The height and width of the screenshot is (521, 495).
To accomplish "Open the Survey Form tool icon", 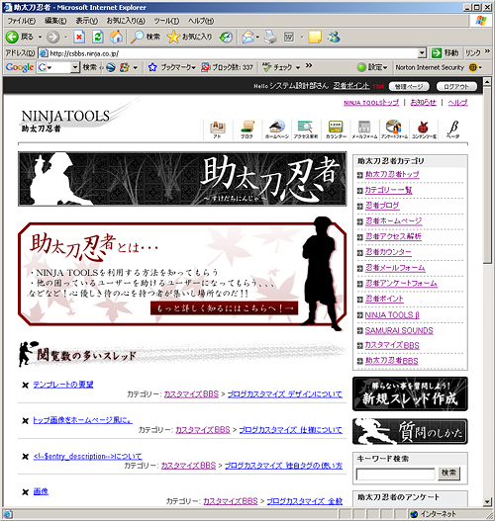I will (x=394, y=130).
